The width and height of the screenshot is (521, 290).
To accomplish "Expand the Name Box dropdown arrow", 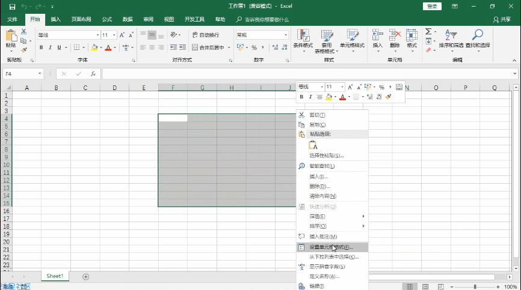I will (40, 74).
